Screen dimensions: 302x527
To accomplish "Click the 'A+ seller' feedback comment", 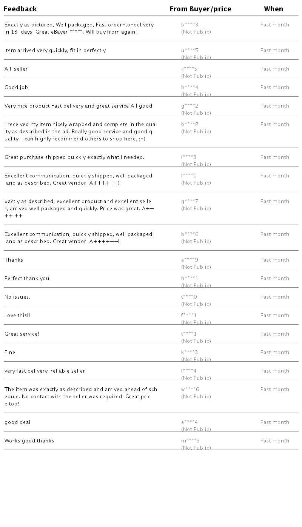I will coord(16,69).
